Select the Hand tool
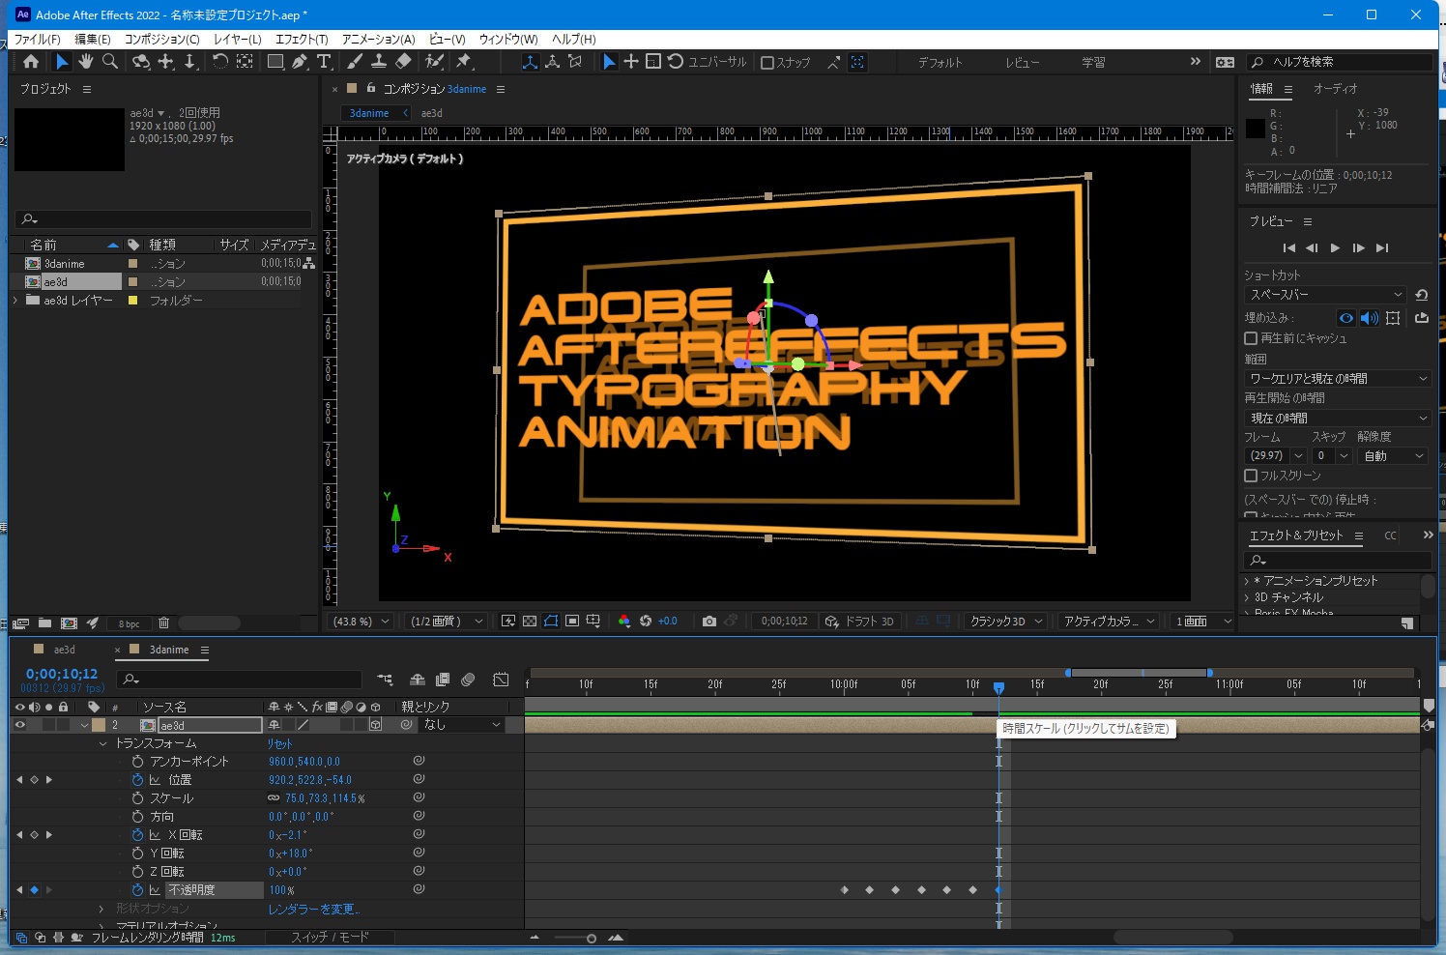 [x=86, y=61]
